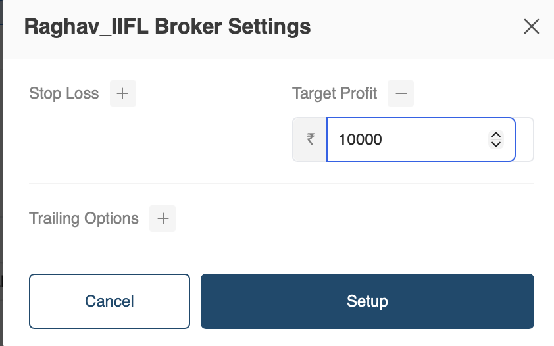The height and width of the screenshot is (346, 554).
Task: Click the empty box right of the amount field
Action: point(524,139)
